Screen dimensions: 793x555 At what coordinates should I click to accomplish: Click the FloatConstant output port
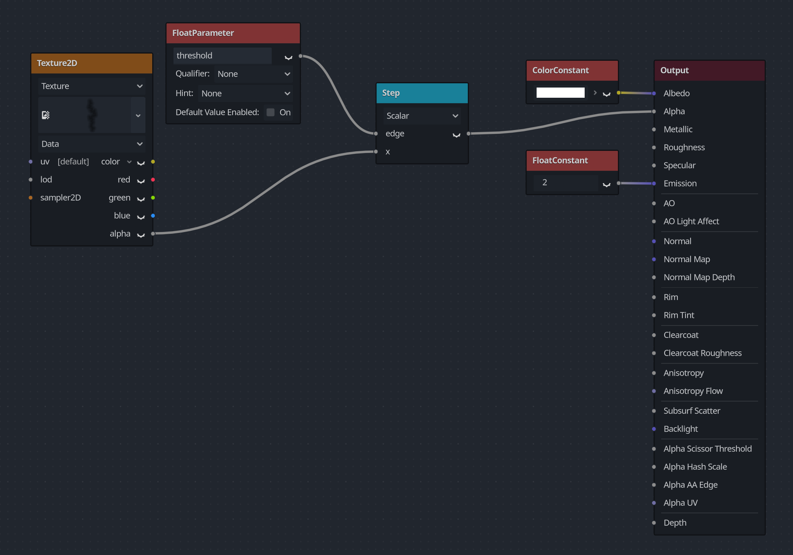pos(619,183)
